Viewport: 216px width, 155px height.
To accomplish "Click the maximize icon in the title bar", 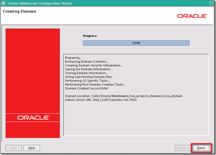I will (211, 3).
